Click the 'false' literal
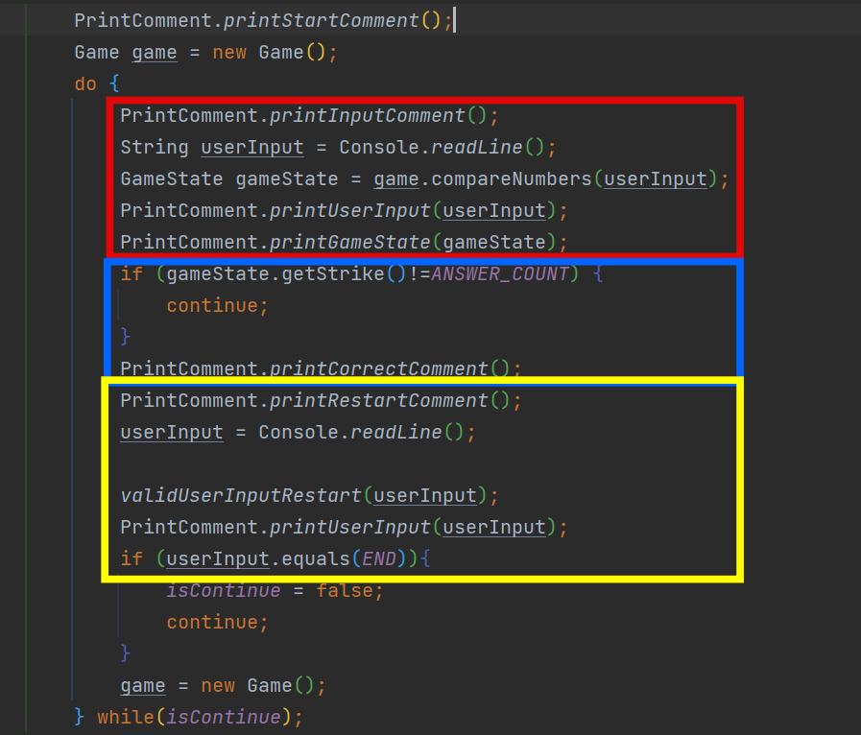This screenshot has width=861, height=735. tap(344, 591)
